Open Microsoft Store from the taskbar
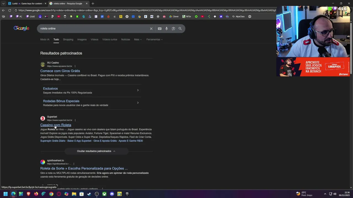 [x=82, y=194]
